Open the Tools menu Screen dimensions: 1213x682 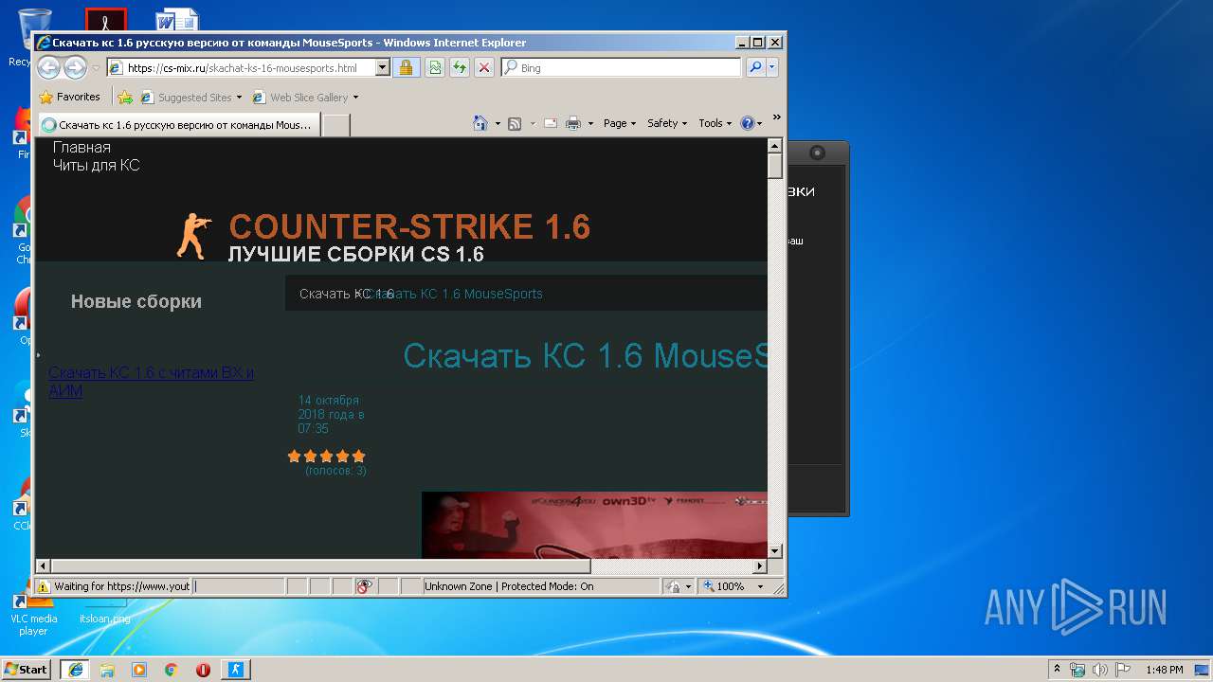coord(715,123)
